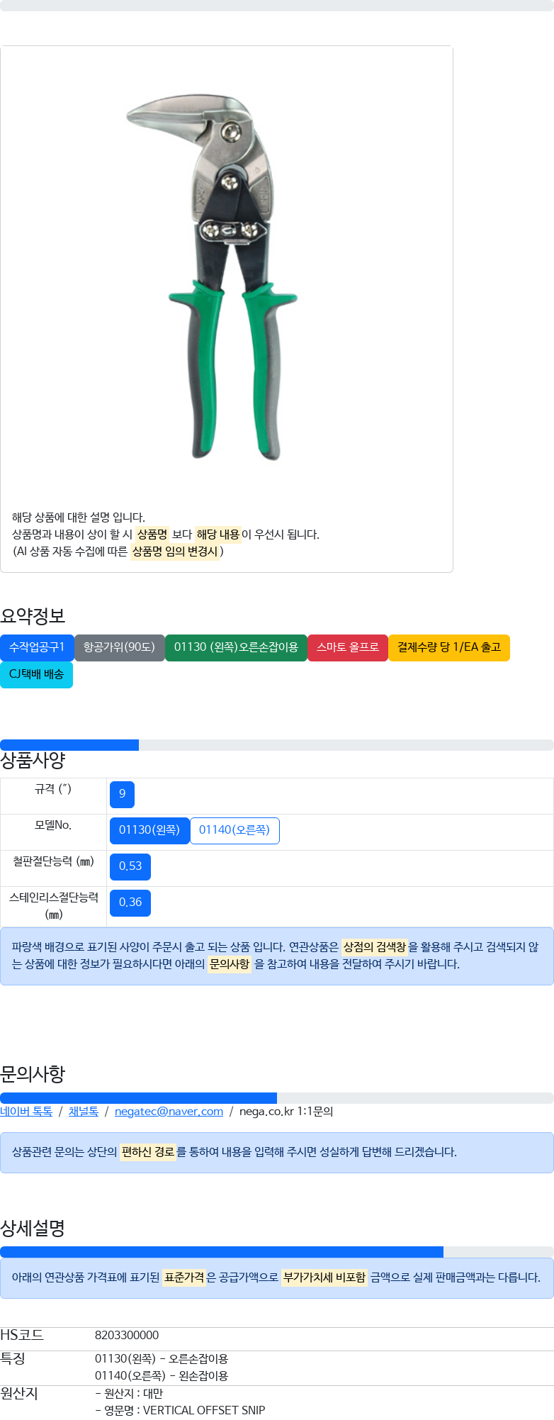
Task: Open the 네이버 톡톡 inquiry link
Action: [26, 1112]
